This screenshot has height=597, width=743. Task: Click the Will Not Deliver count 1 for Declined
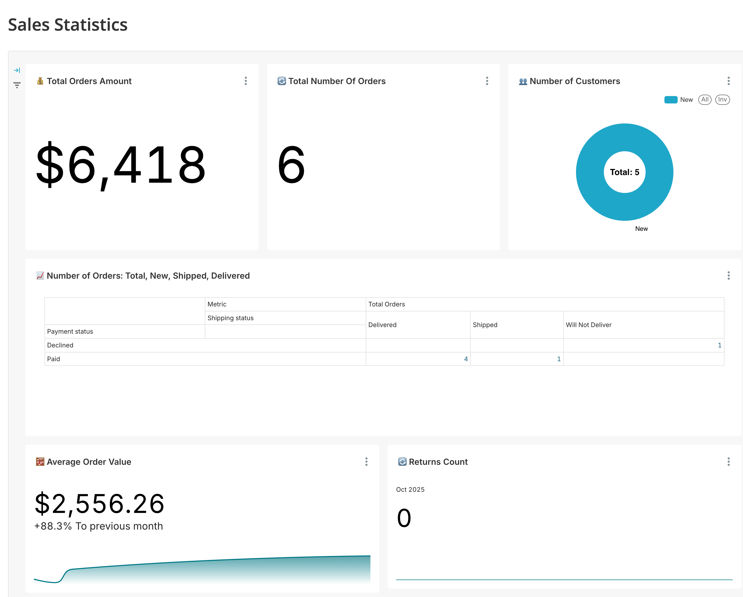pos(719,345)
